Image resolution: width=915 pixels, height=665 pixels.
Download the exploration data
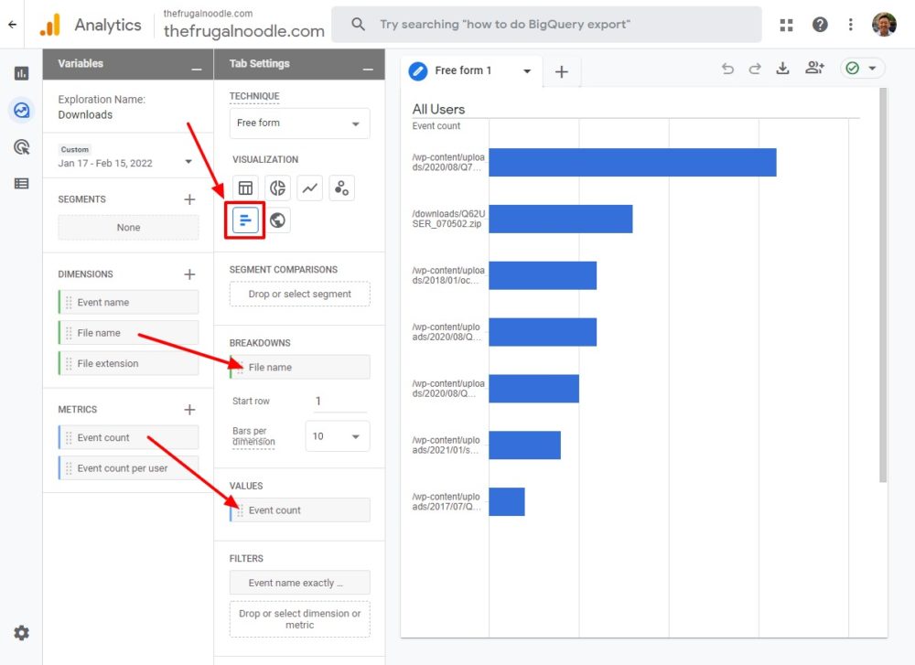[782, 67]
